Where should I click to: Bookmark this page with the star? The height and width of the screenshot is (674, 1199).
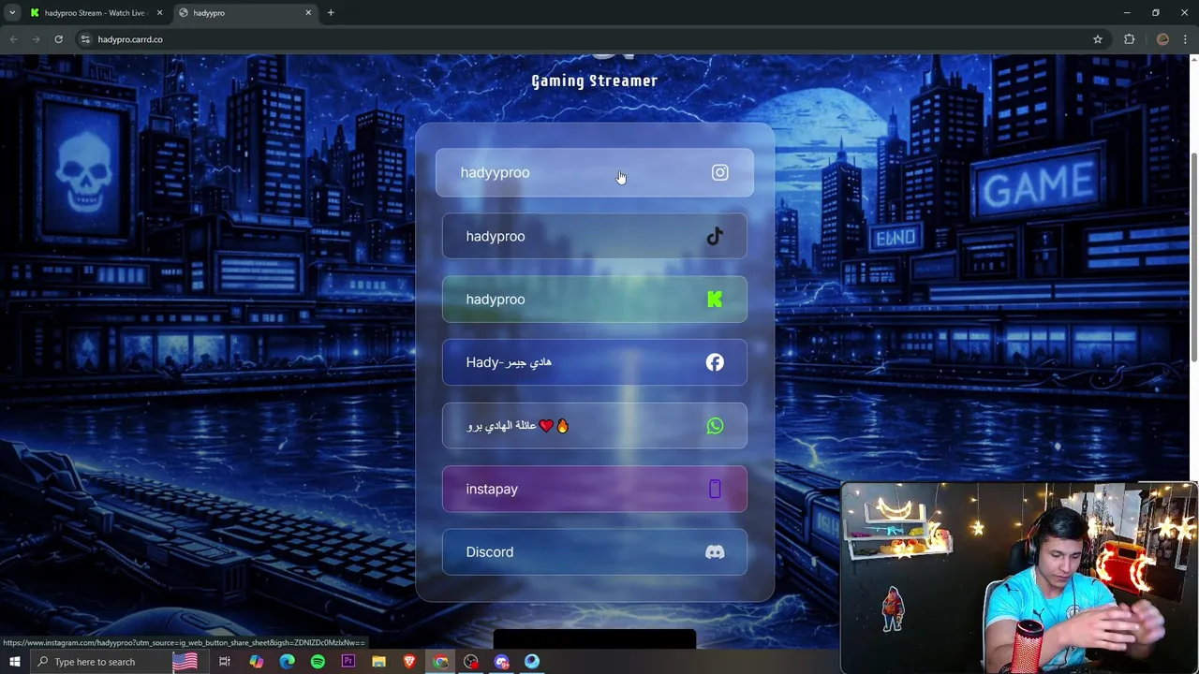1097,39
